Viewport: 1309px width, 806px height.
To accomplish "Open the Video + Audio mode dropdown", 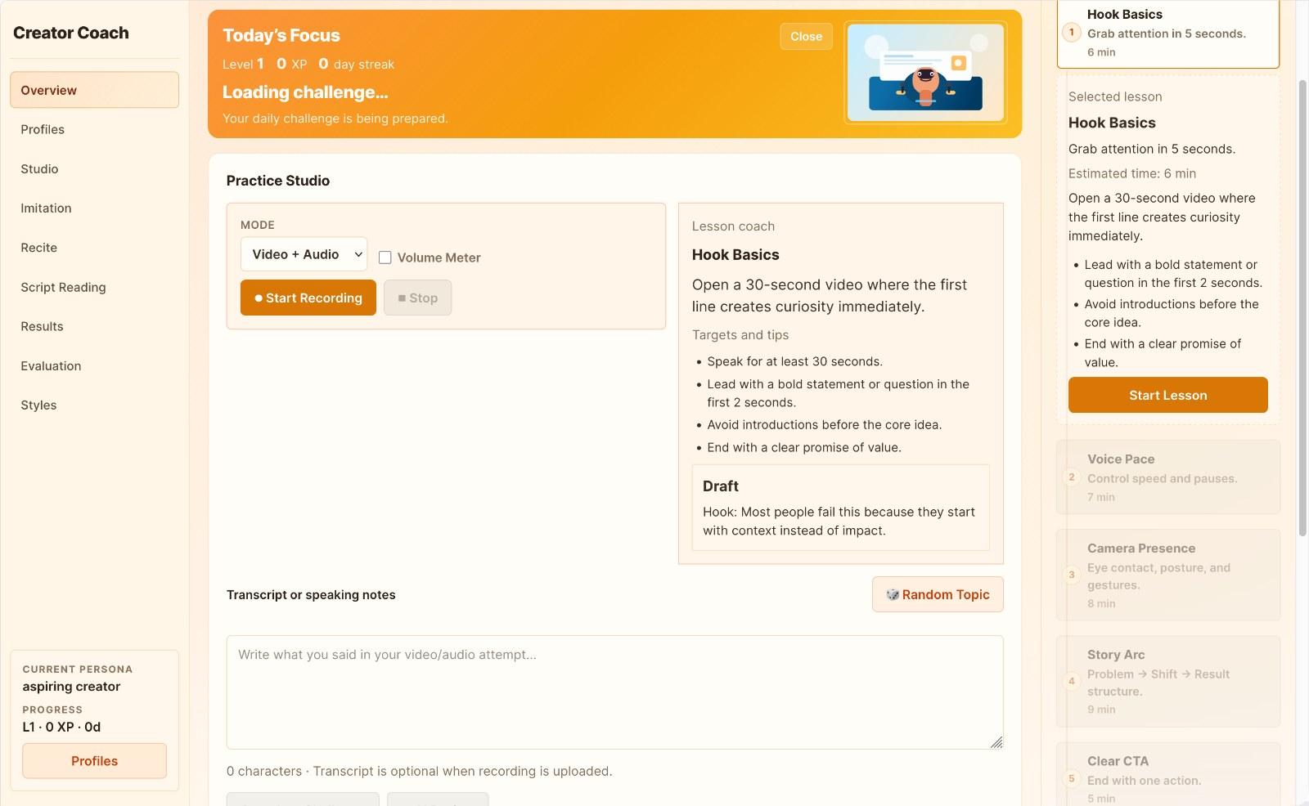I will pyautogui.click(x=304, y=254).
